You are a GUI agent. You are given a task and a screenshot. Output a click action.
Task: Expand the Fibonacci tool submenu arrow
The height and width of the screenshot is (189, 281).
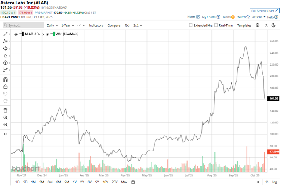click(9, 41)
